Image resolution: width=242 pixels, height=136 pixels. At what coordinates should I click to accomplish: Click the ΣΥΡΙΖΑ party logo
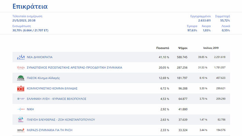pyautogui.click(x=21, y=67)
